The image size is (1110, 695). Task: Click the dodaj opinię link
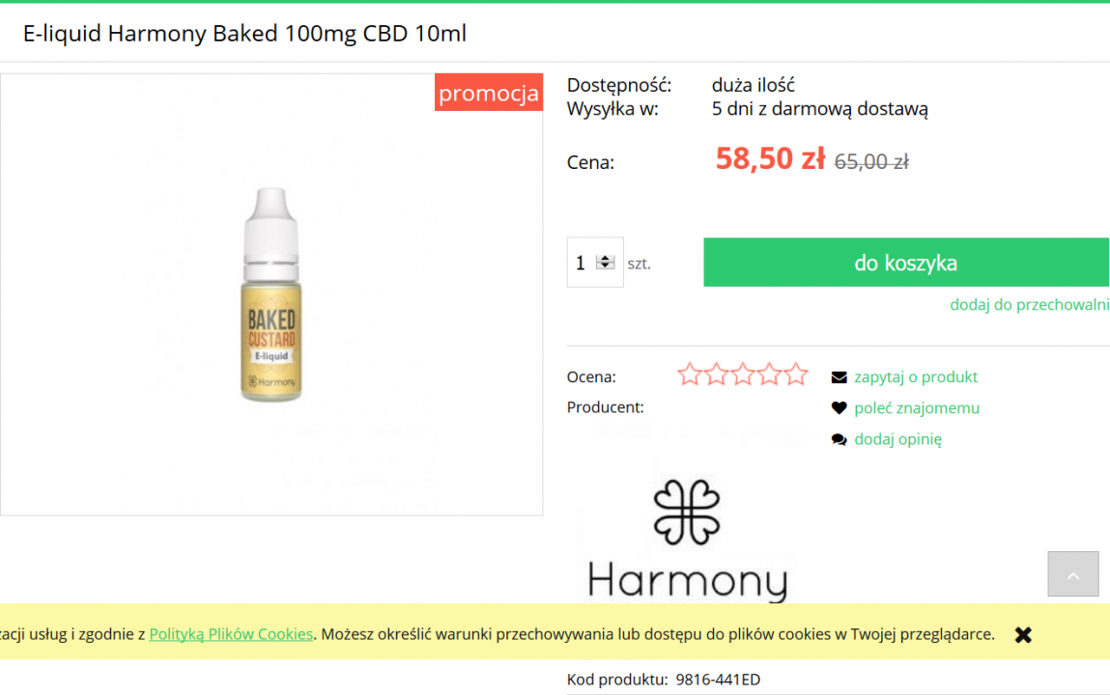pyautogui.click(x=897, y=439)
